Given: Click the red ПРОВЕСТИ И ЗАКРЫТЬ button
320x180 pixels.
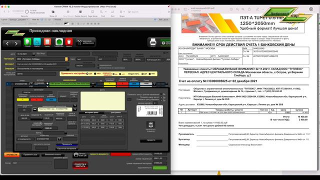Looking at the screenshot, I should click(80, 165).
